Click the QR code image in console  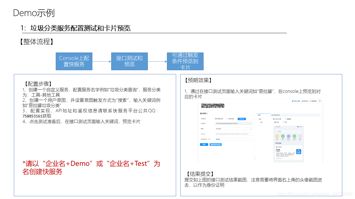[213, 106]
